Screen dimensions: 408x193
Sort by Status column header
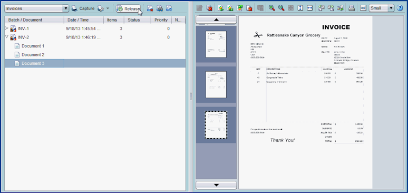pyautogui.click(x=137, y=20)
